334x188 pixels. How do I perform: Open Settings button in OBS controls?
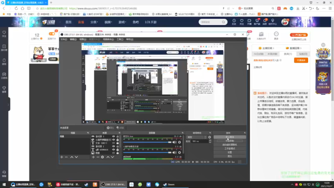(x=230, y=152)
